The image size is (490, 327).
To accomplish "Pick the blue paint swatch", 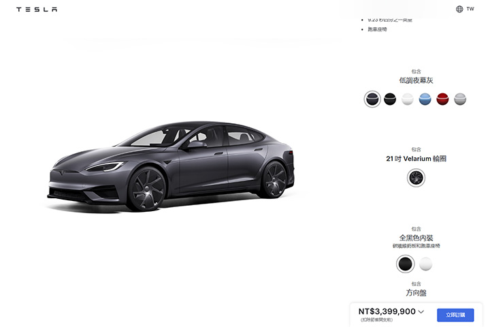I will (x=425, y=99).
